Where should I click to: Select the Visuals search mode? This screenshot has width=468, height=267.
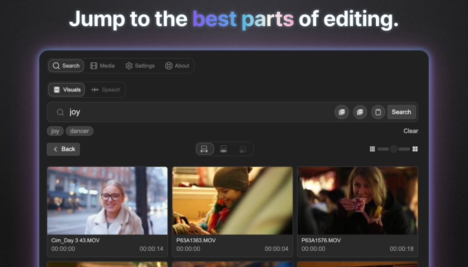point(66,90)
